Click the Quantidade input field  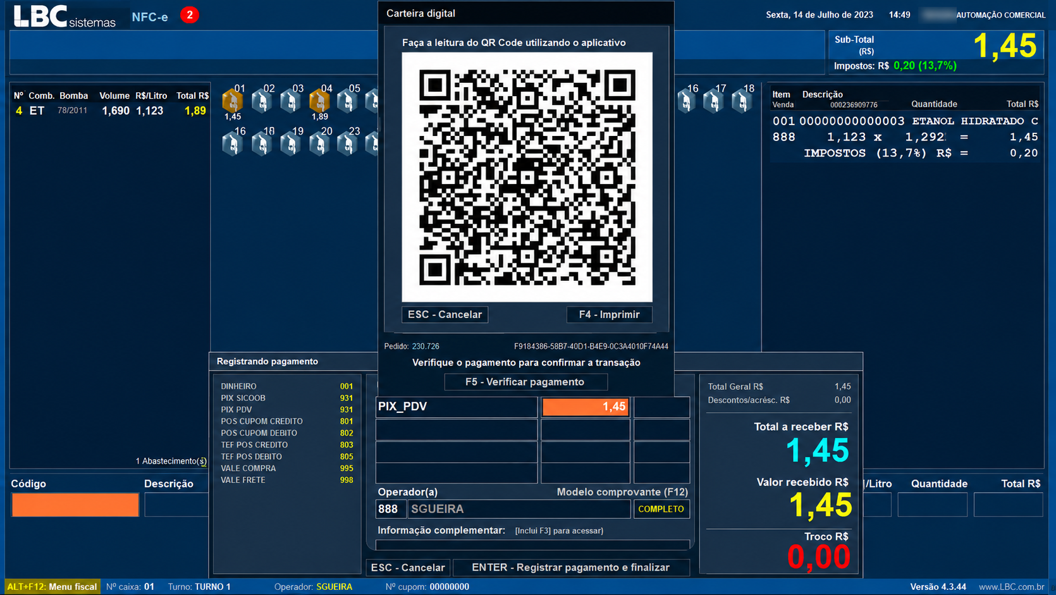pyautogui.click(x=933, y=505)
